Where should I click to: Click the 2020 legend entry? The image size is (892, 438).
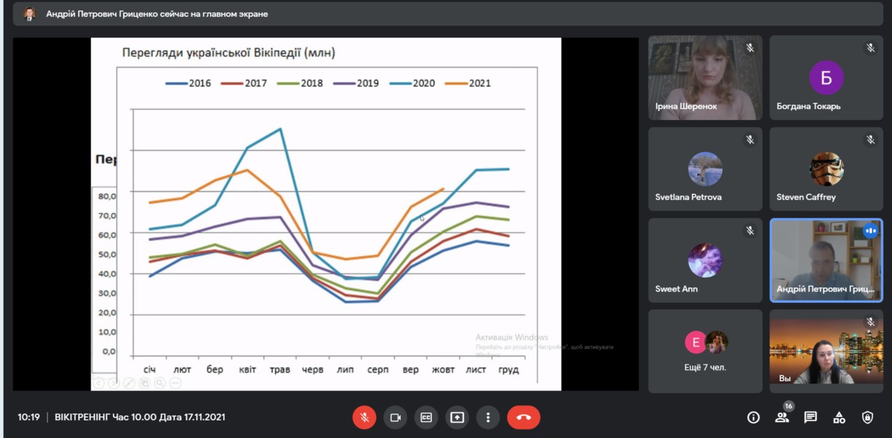pyautogui.click(x=412, y=83)
